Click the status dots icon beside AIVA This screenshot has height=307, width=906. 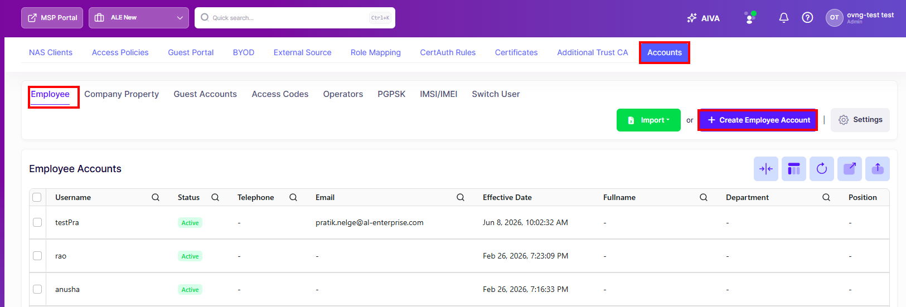pos(750,18)
